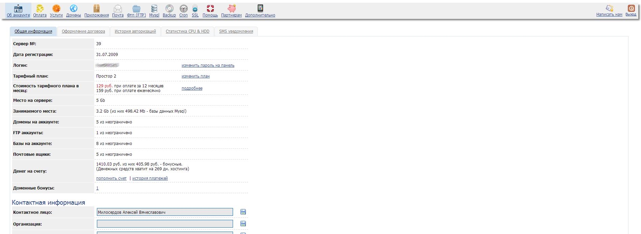This screenshot has height=234, width=641.
Task: Click the Домены text label
Action: pyautogui.click(x=73, y=15)
